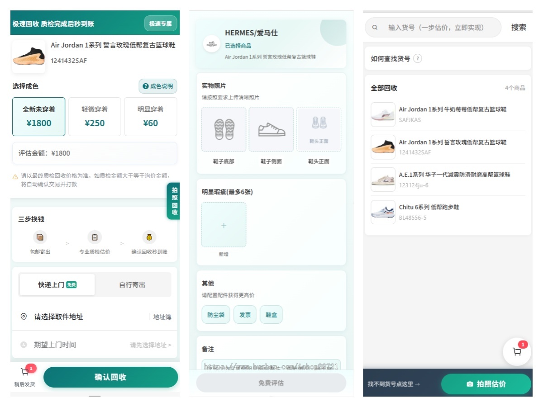Switch to the 自行寄出 tab
543x407 pixels.
132,284
